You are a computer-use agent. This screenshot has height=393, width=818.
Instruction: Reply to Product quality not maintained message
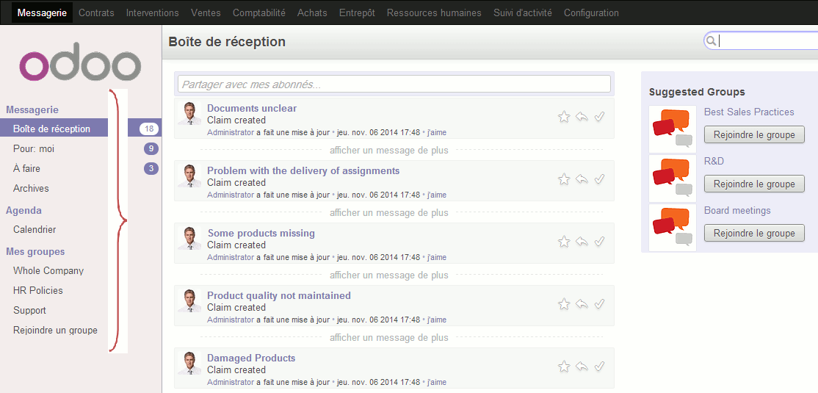pyautogui.click(x=582, y=304)
